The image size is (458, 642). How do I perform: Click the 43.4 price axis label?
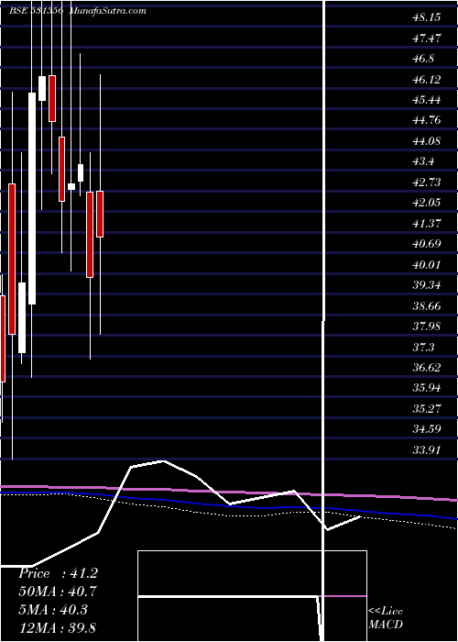423,161
